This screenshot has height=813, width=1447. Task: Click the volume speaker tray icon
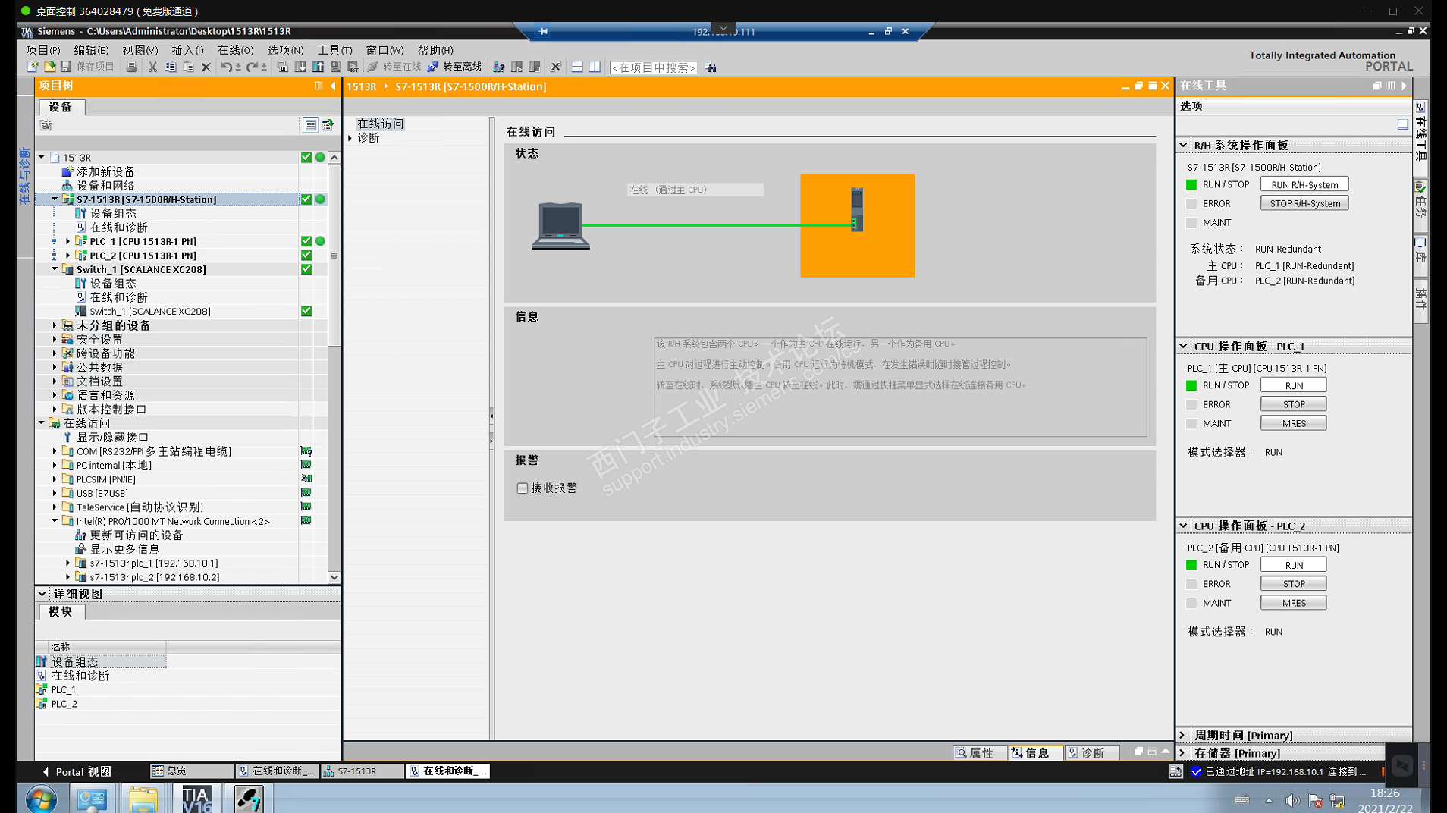(x=1292, y=800)
